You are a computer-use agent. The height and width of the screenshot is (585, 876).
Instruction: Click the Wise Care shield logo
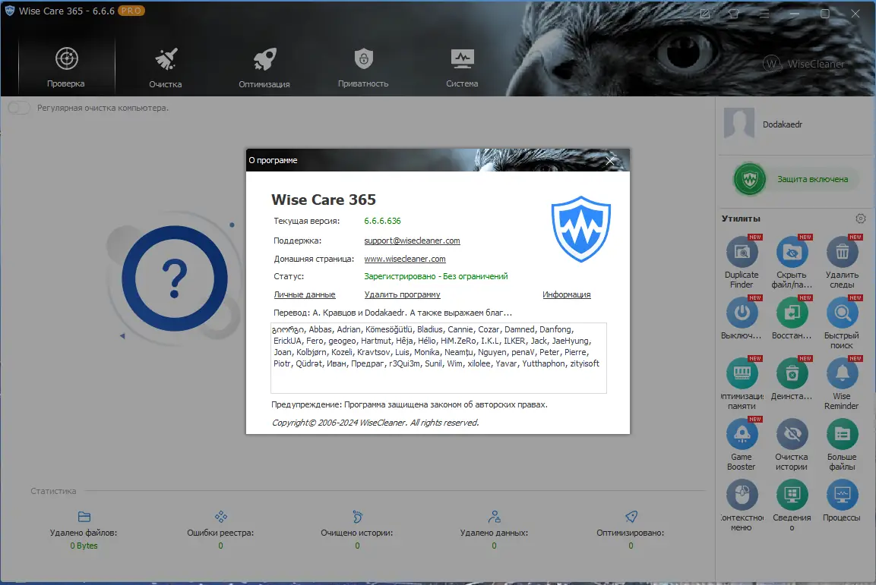pos(581,228)
